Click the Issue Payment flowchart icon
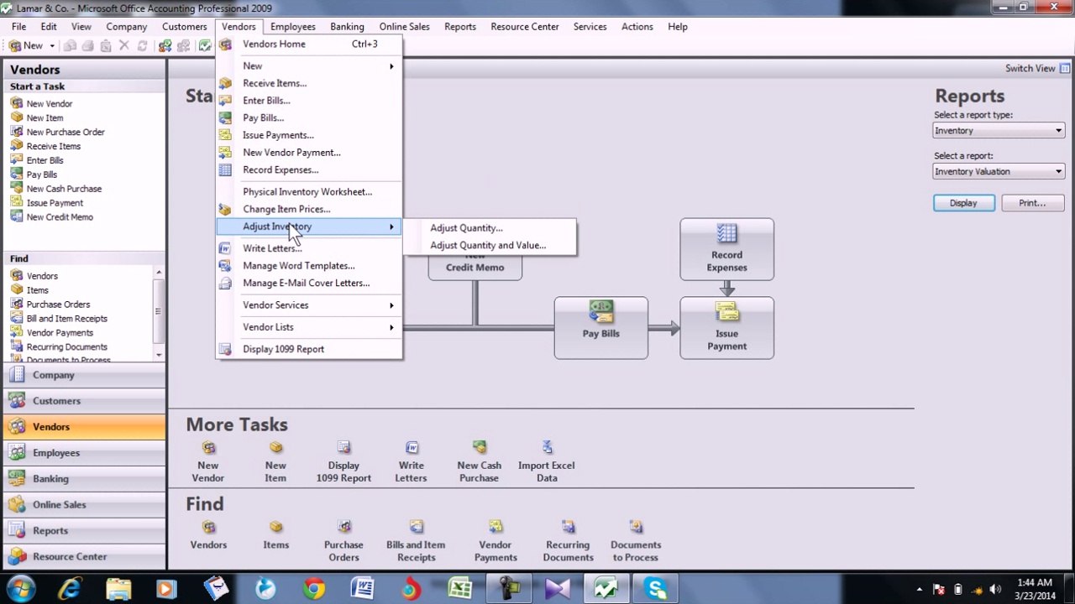This screenshot has height=604, width=1075. coord(726,312)
